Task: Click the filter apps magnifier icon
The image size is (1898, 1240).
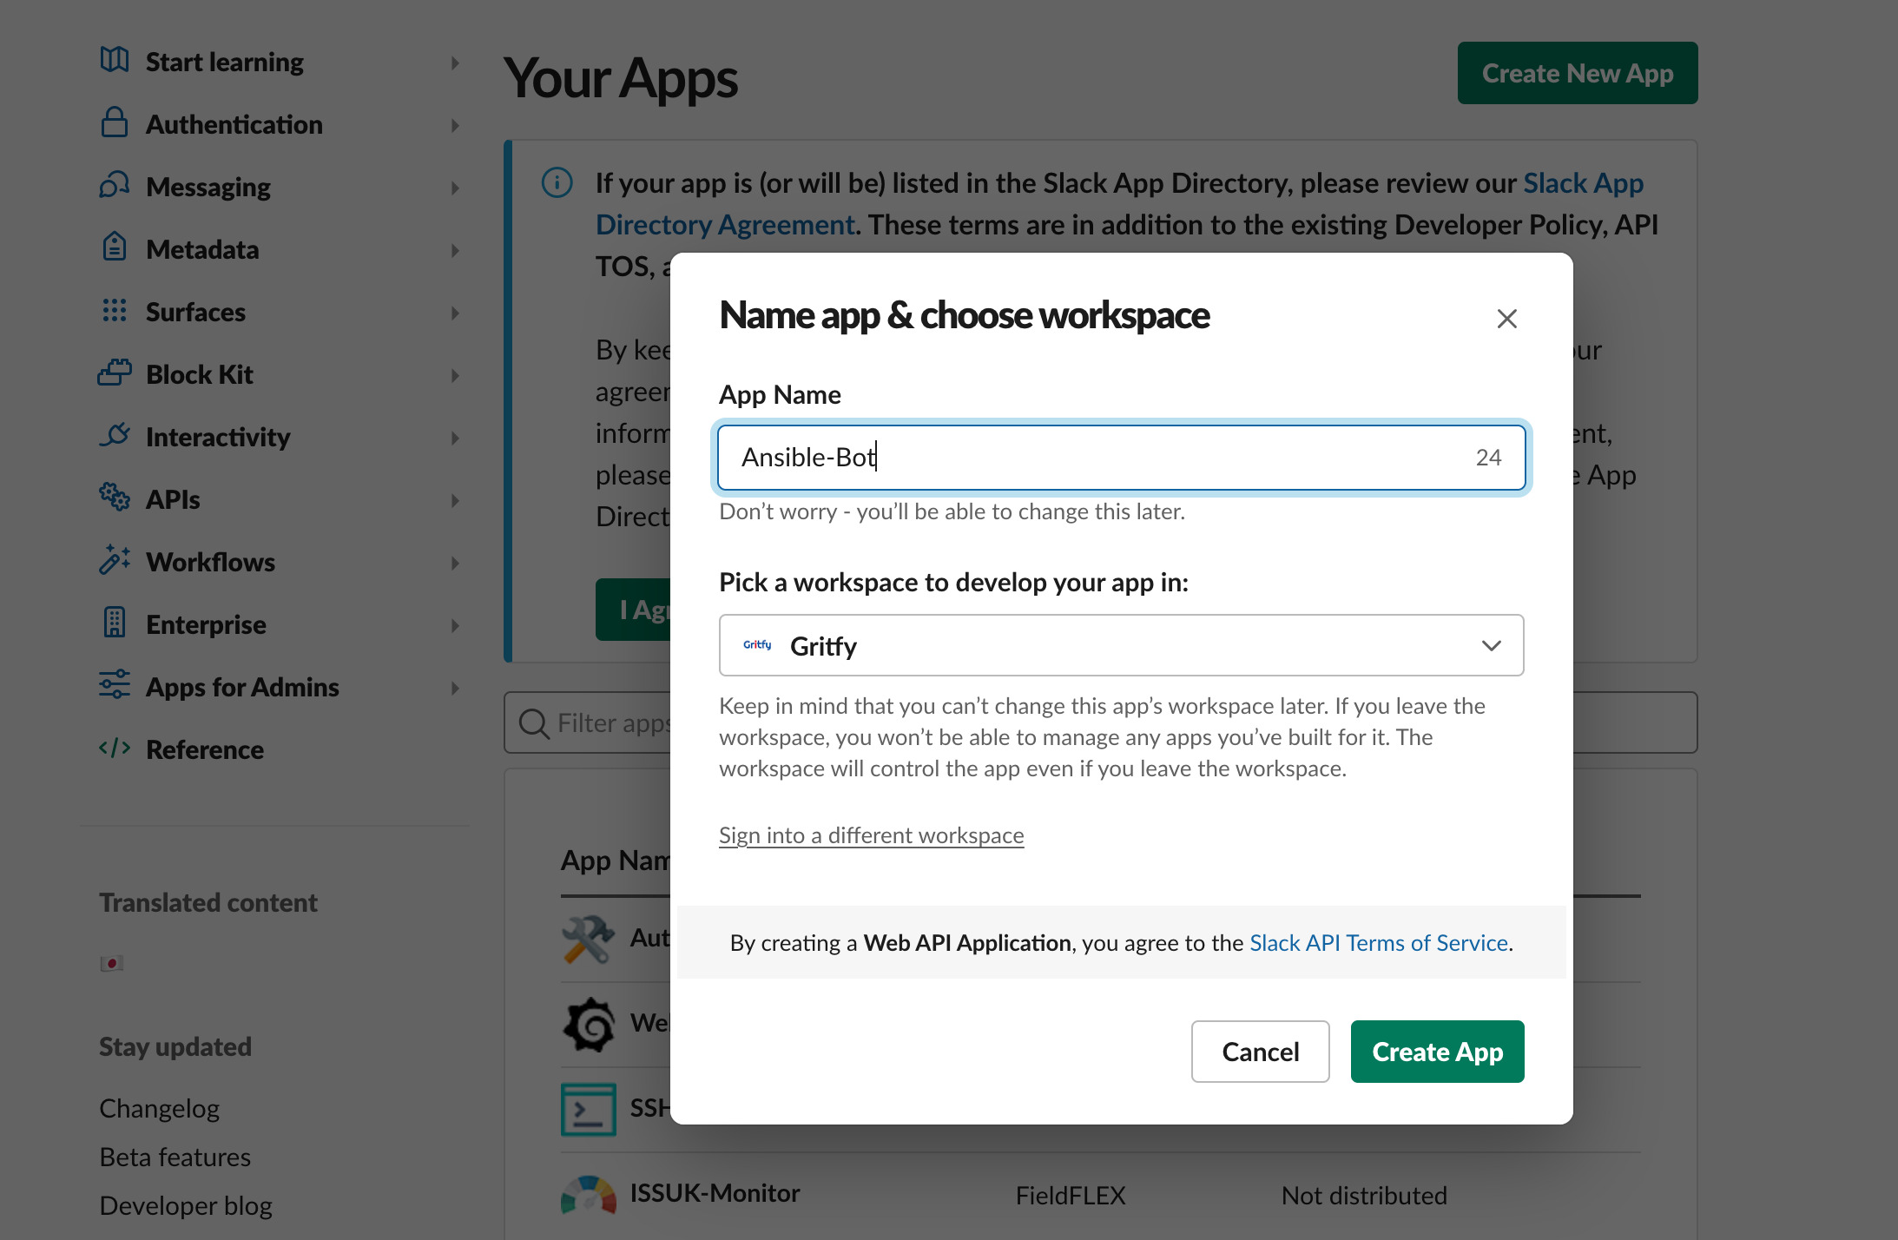Action: (x=534, y=723)
